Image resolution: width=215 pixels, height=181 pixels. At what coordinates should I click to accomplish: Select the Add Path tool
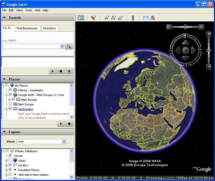[x=113, y=18]
